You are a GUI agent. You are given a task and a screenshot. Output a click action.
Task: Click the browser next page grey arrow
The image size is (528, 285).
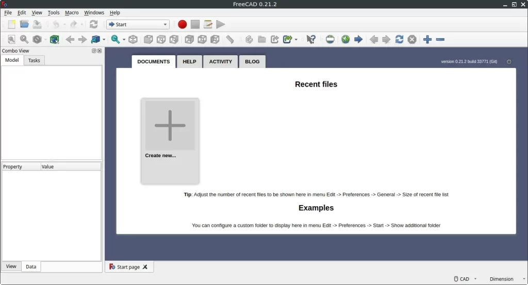click(386, 39)
